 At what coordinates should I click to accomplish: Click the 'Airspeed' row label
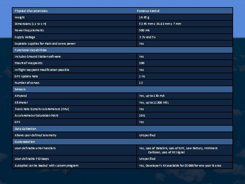pyautogui.click(x=21, y=96)
